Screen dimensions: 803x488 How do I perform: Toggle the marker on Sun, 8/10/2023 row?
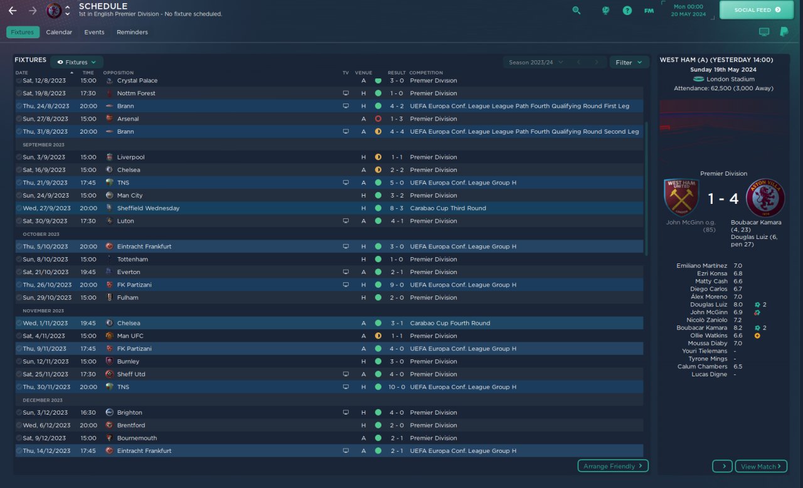(x=19, y=259)
